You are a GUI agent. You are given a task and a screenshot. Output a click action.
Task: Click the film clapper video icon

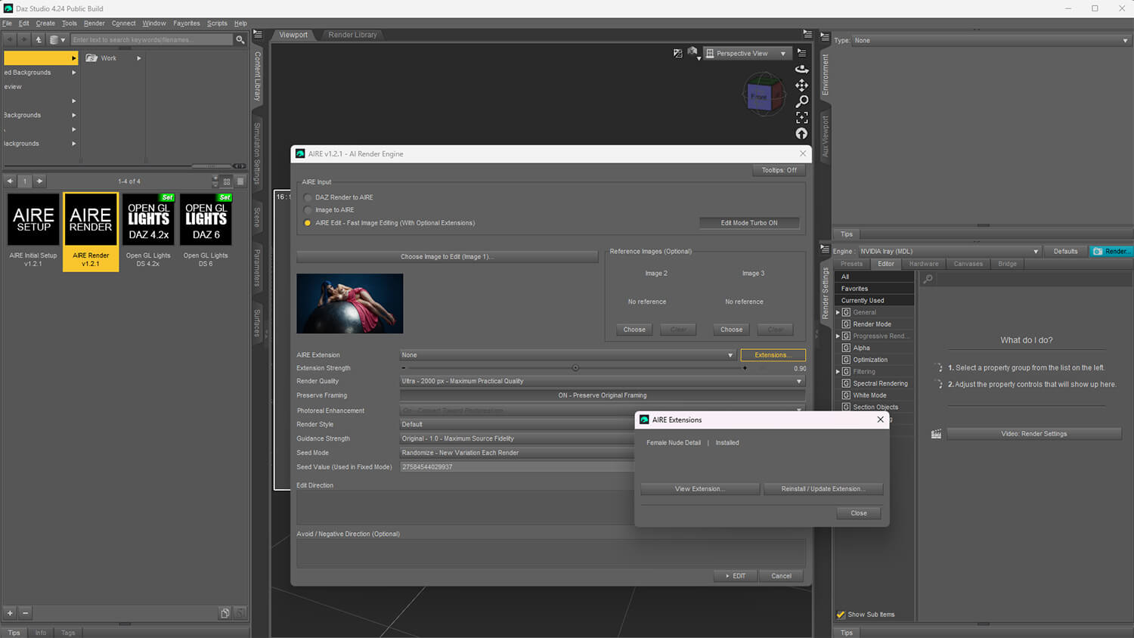936,434
